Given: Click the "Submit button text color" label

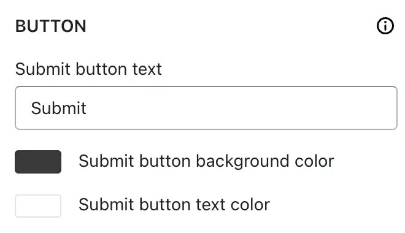Looking at the screenshot, I should tap(174, 205).
